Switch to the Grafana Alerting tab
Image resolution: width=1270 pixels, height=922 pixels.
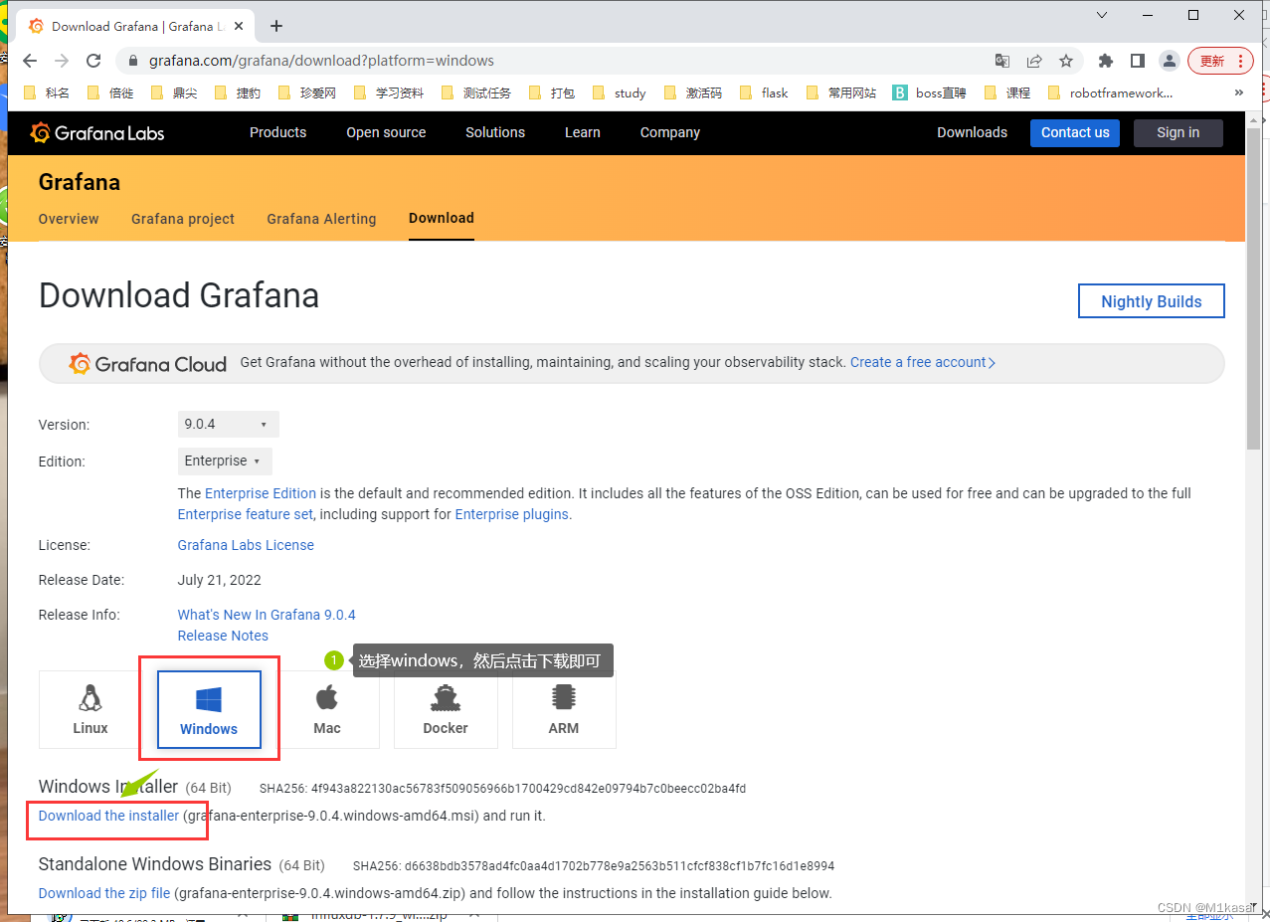click(x=321, y=219)
